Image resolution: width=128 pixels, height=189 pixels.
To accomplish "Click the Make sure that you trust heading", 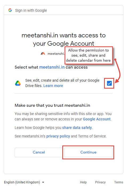I will [x=52, y=105].
